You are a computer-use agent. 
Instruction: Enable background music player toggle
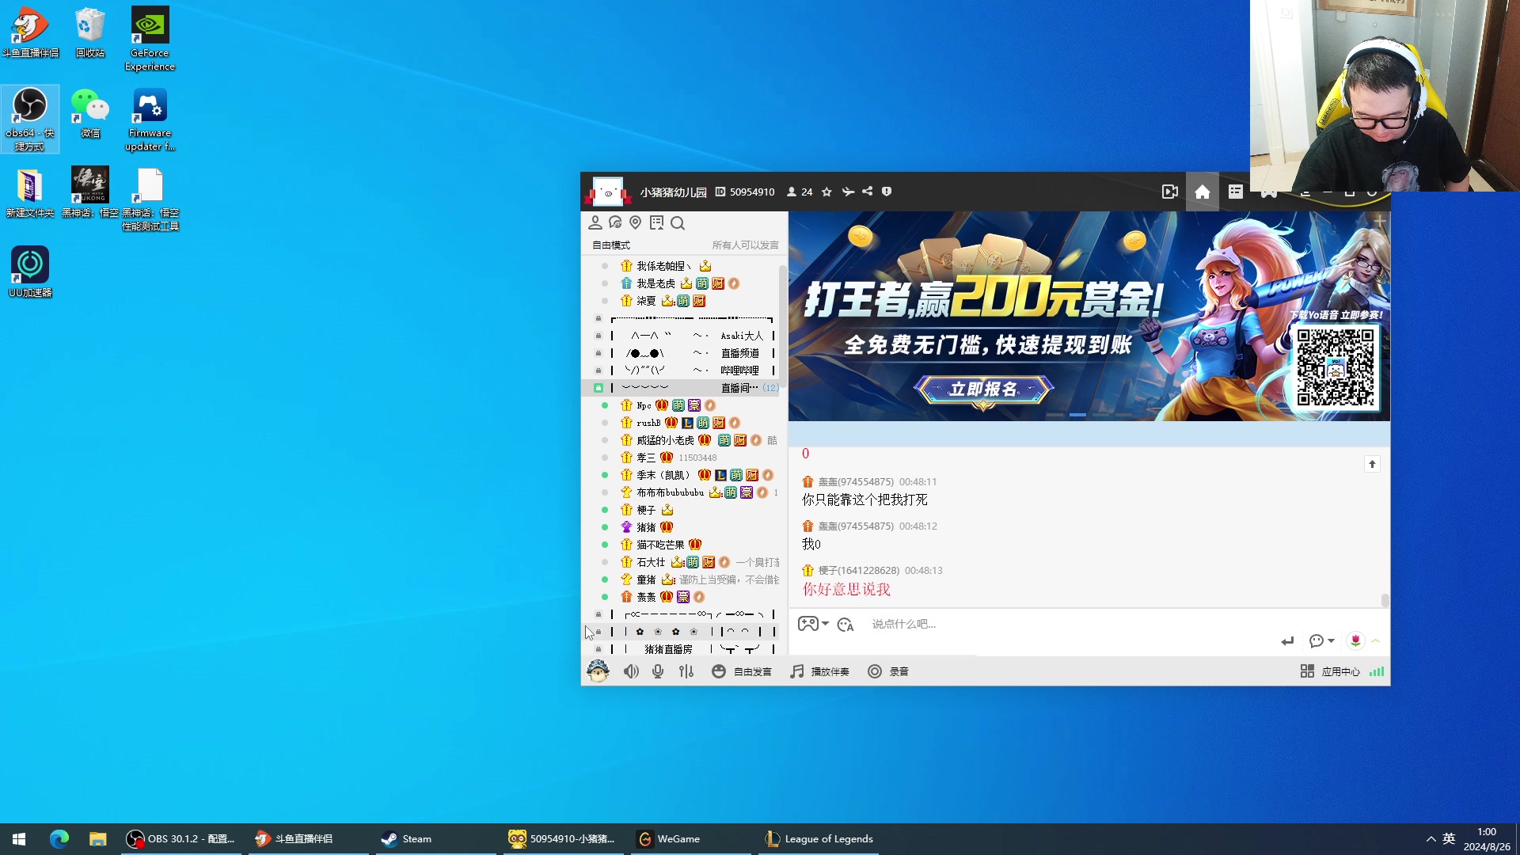pyautogui.click(x=822, y=671)
